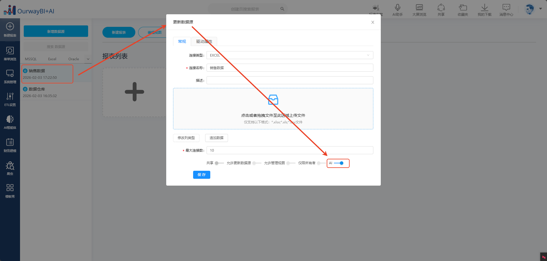Switch to the 常规 tab
547x261 pixels.
[182, 41]
